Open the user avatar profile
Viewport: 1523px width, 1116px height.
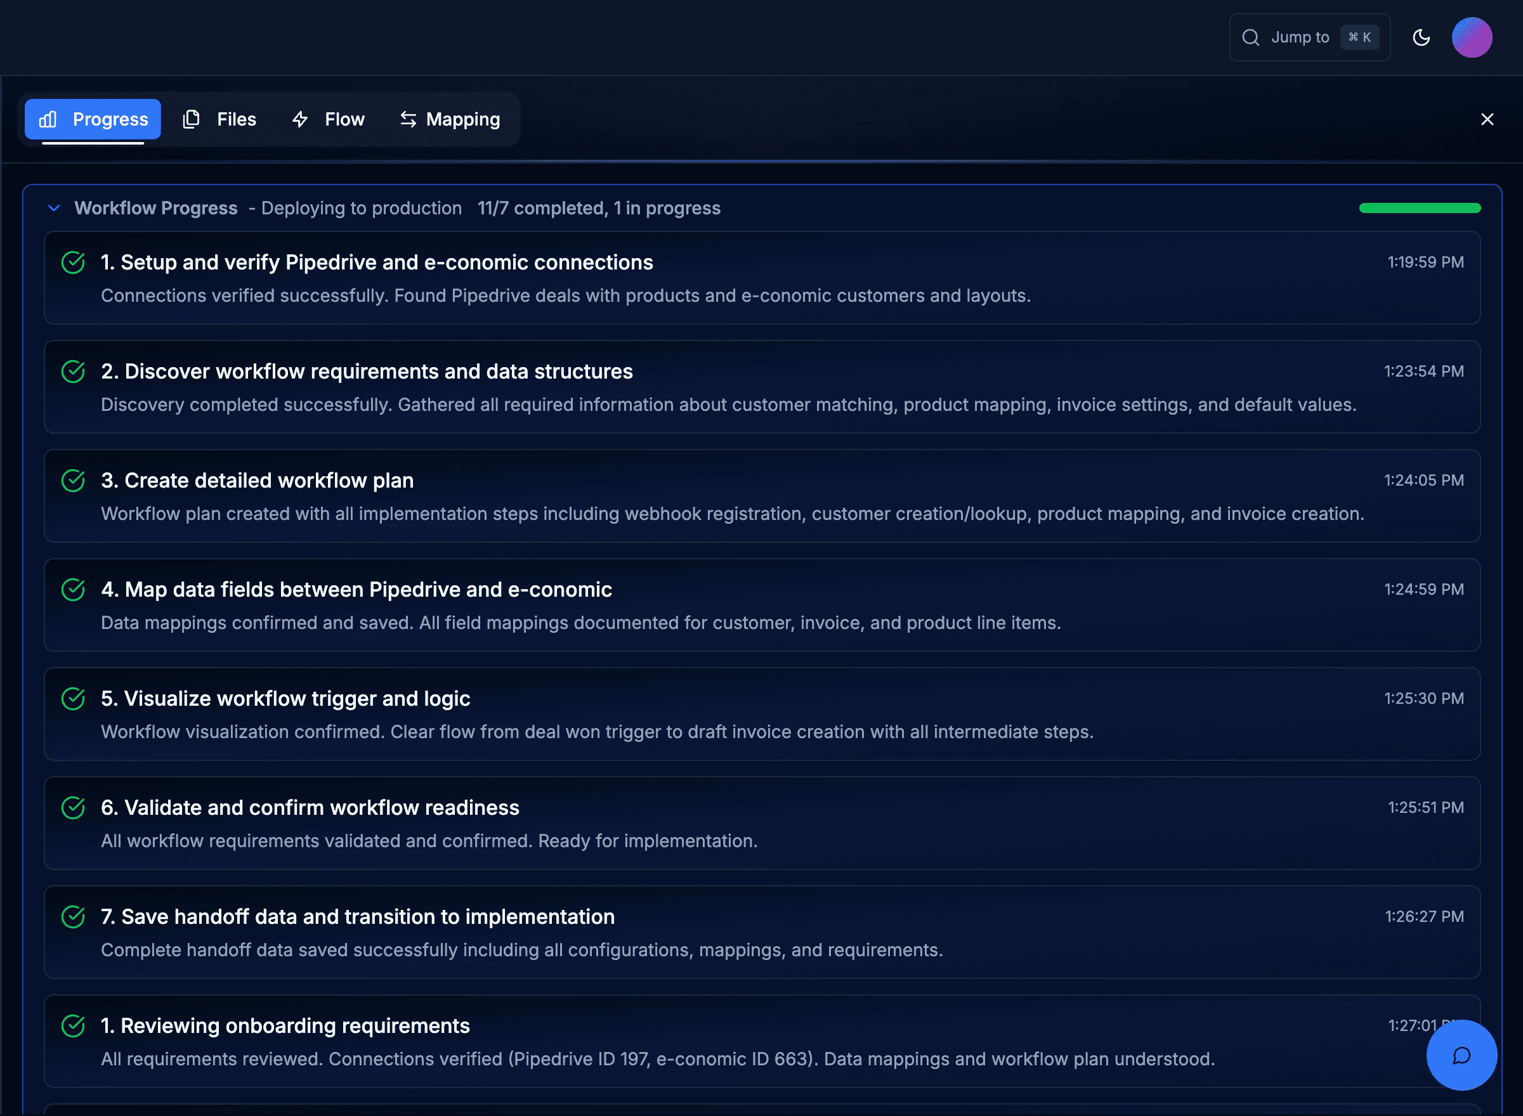click(x=1471, y=37)
